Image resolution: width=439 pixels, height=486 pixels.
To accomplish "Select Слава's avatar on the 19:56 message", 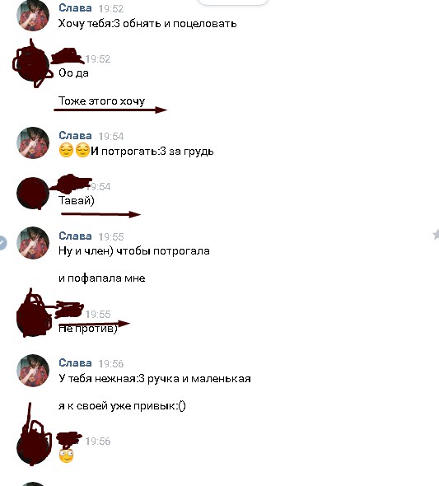I will 33,371.
